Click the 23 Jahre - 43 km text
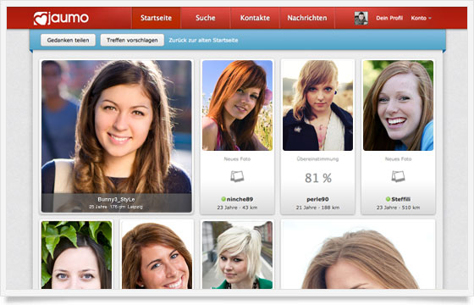This screenshot has height=305, width=474. [237, 208]
